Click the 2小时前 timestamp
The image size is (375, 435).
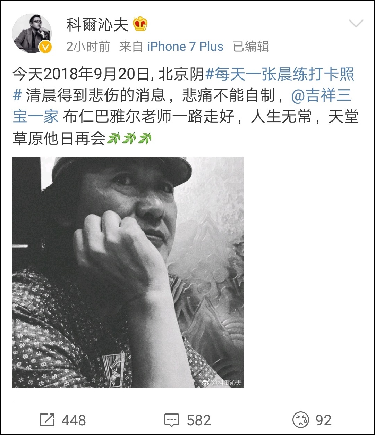88,47
